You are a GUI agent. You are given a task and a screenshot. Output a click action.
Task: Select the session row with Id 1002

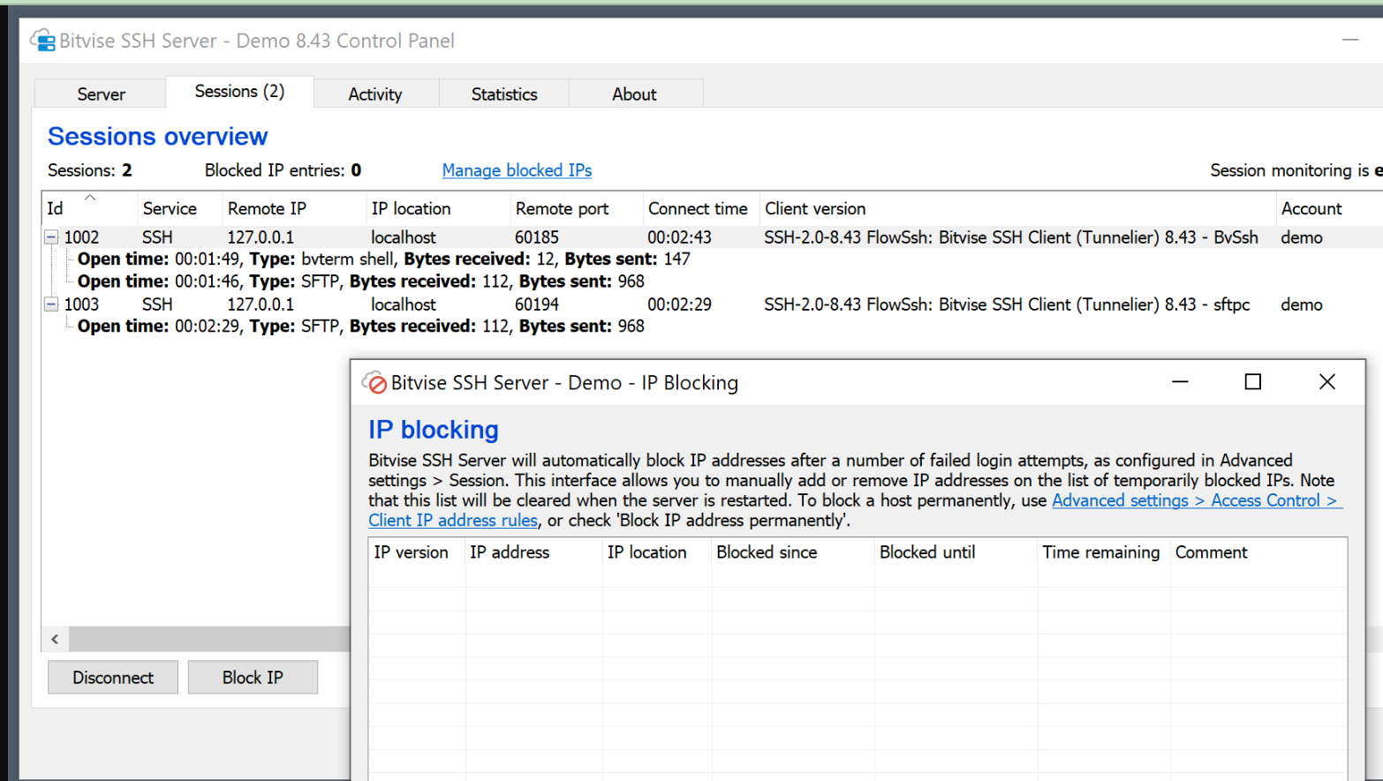[x=177, y=237]
